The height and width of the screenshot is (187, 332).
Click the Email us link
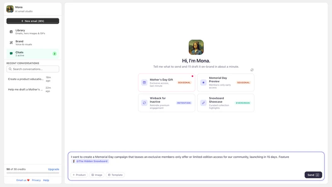(x=23, y=180)
